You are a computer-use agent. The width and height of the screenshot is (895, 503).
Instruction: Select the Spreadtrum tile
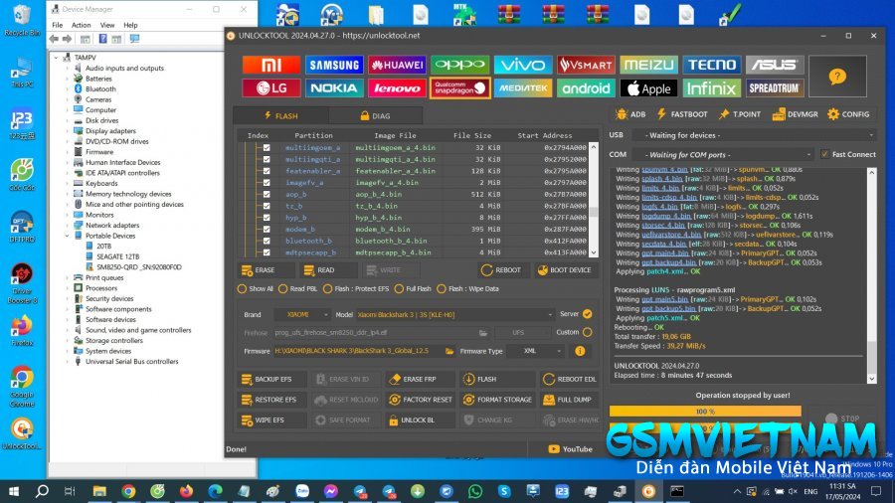775,88
